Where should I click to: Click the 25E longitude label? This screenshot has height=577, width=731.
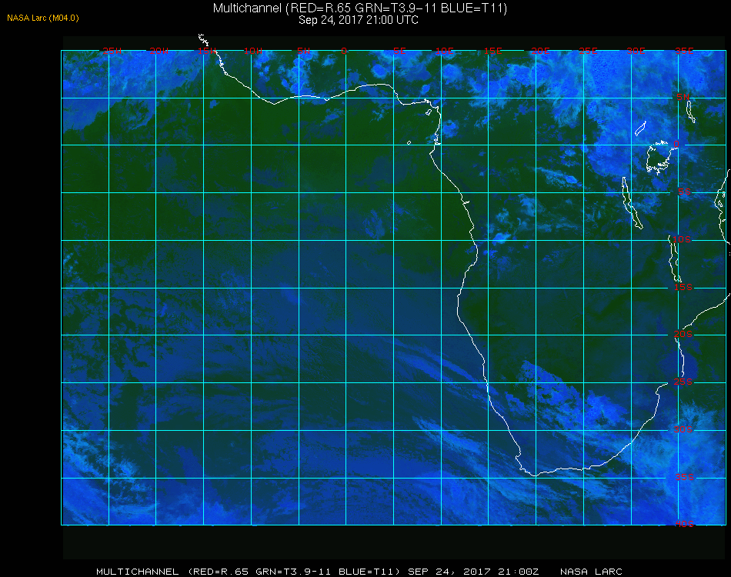(x=588, y=51)
